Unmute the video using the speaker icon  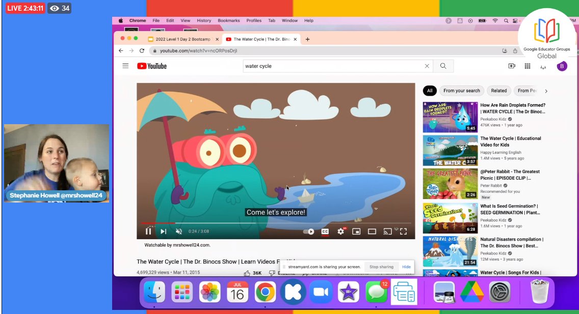pos(179,231)
